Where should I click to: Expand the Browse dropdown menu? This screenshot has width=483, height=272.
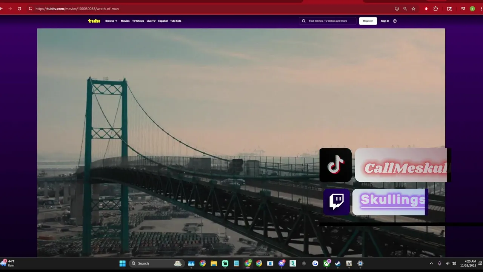pyautogui.click(x=111, y=21)
